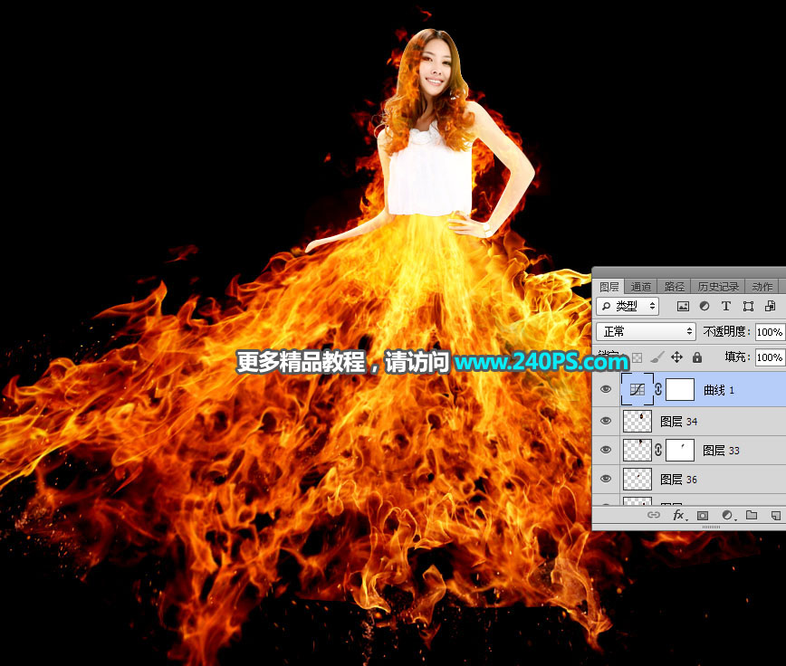Filter for smart object layers icon
Screen dimensions: 786x666
click(771, 306)
